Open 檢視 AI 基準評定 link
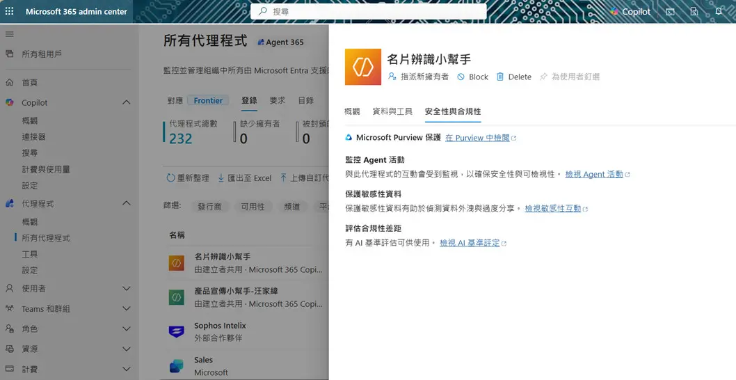This screenshot has width=736, height=380. (x=473, y=243)
